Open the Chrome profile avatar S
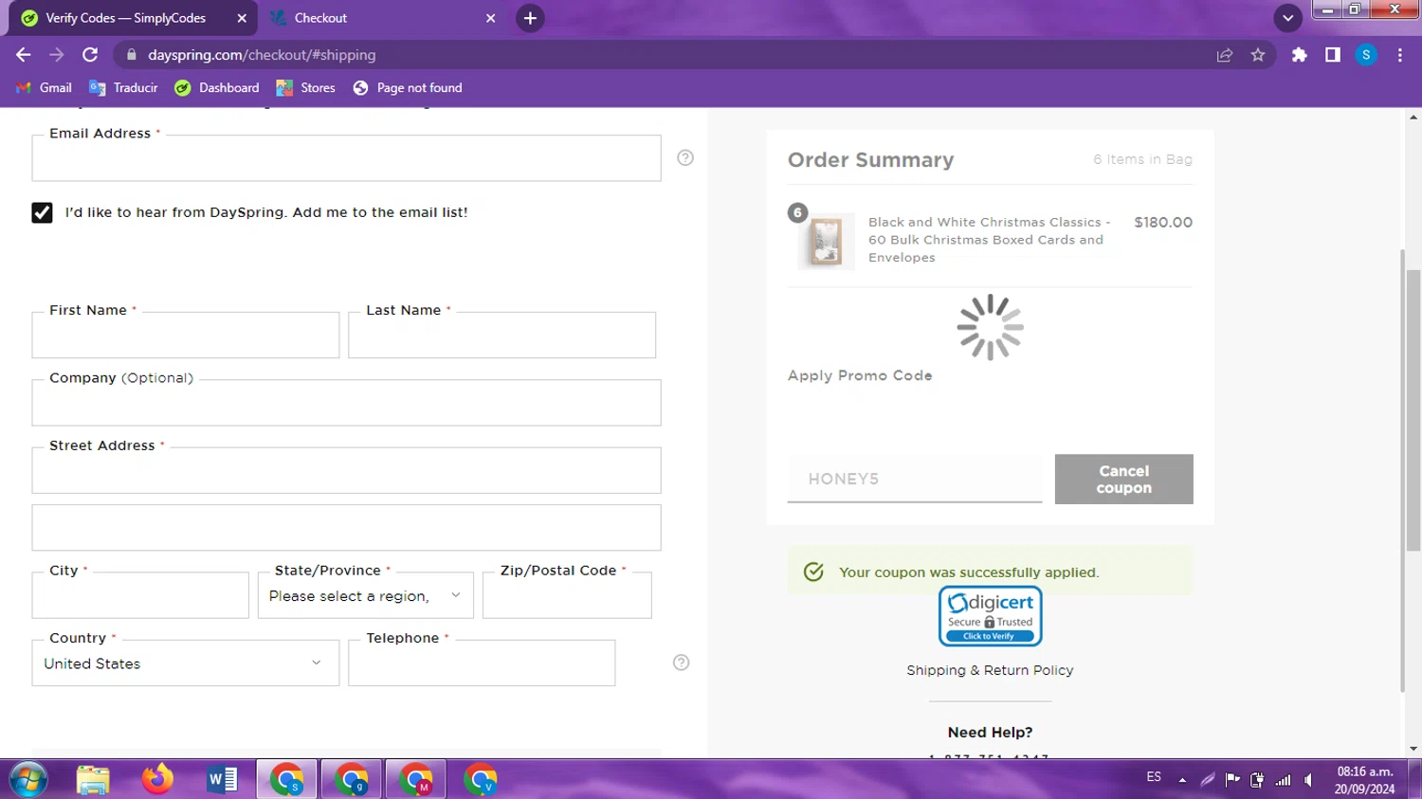The width and height of the screenshot is (1422, 799). [x=1366, y=55]
